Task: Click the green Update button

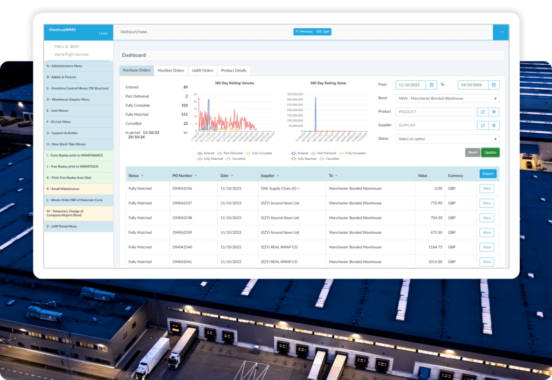Action: click(x=490, y=152)
